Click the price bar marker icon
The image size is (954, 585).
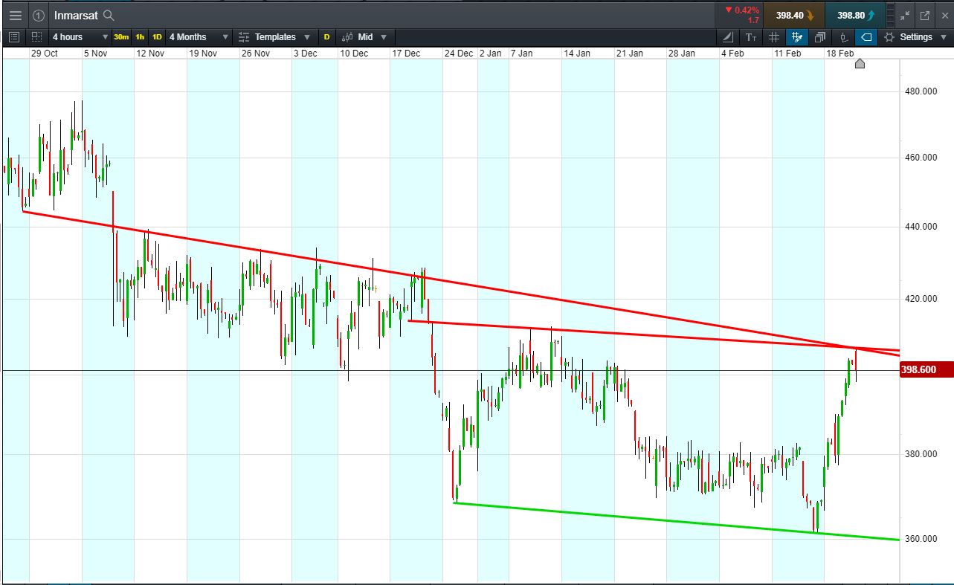click(843, 36)
